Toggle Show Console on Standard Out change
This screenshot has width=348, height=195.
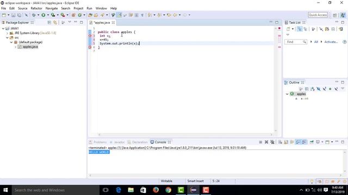click(x=298, y=142)
